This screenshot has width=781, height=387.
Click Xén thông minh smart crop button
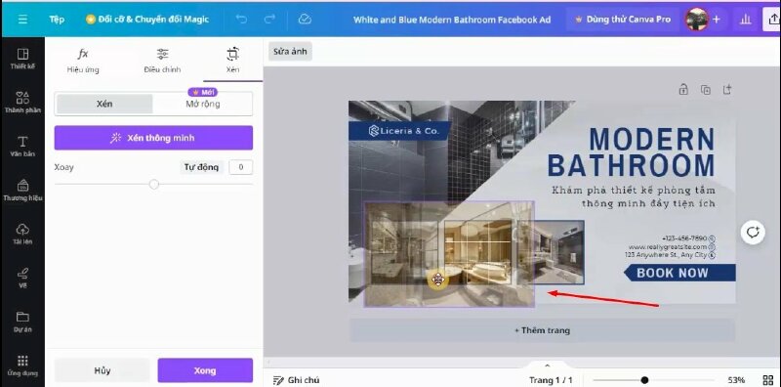point(153,138)
